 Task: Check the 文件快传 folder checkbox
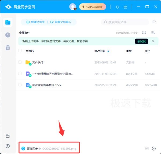tap(20, 62)
